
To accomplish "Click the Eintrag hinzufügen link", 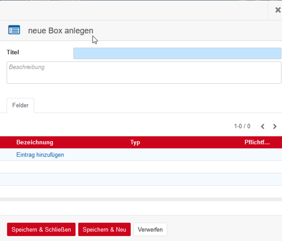I will pos(40,155).
